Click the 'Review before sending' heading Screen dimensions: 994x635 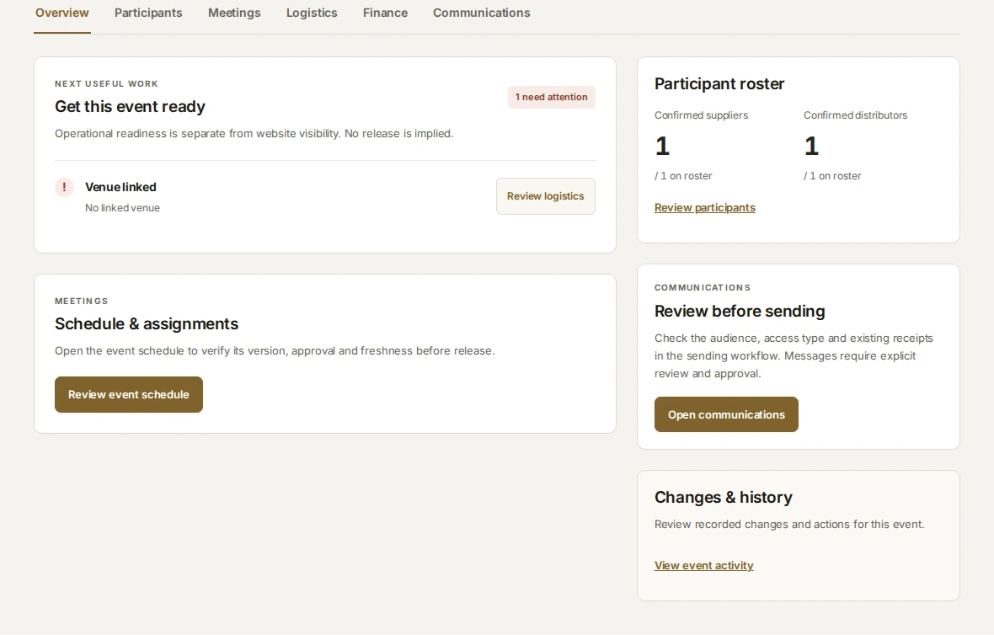pos(739,311)
